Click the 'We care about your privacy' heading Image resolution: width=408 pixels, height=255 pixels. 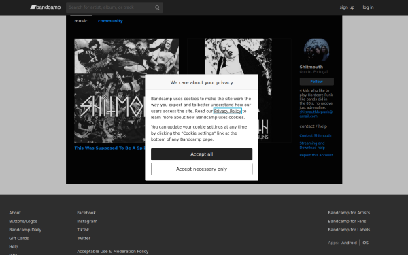click(x=202, y=82)
